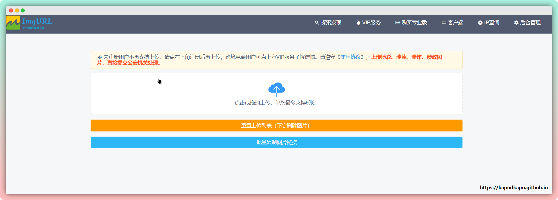Screen dimensions: 558x200
Task: Open the VIP服务 navigation item
Action: 371,23
